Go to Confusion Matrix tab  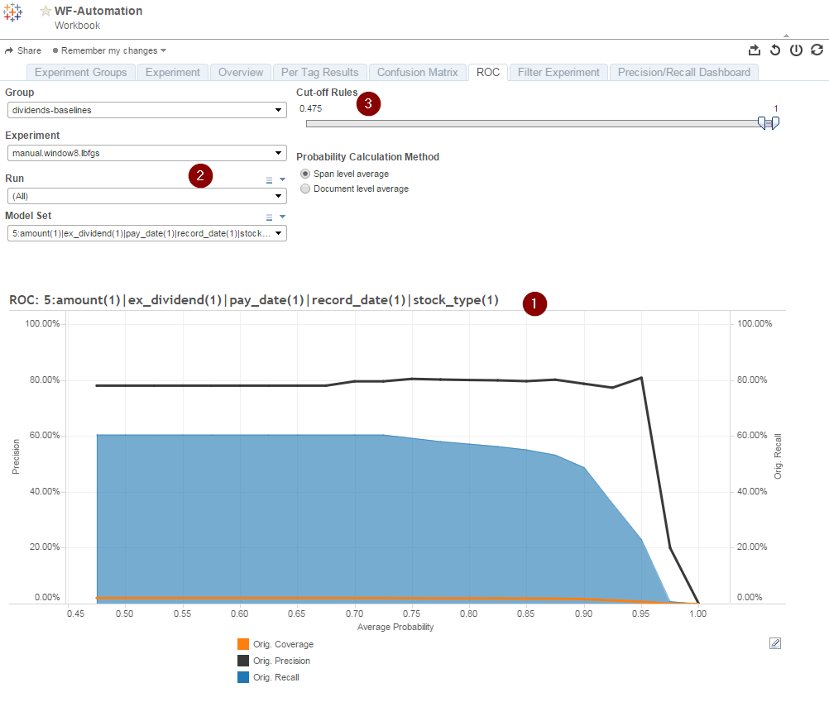click(418, 73)
